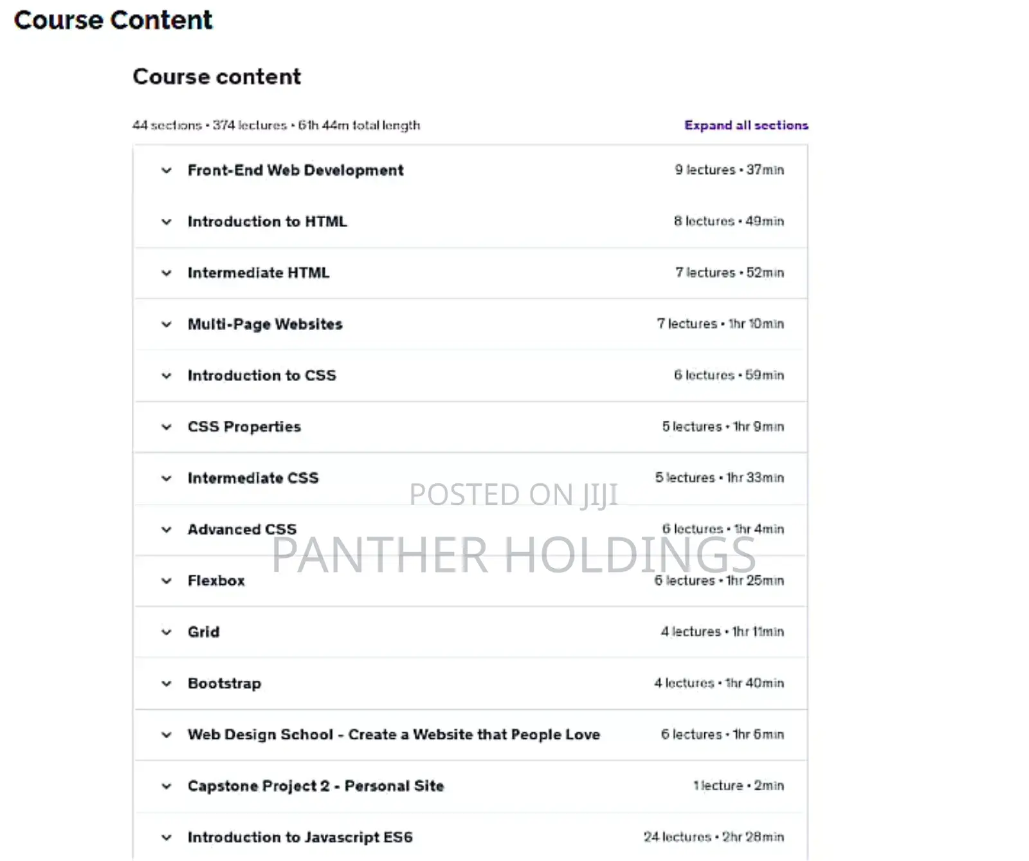Expand the Front-End Web Development chevron
The height and width of the screenshot is (861, 1029).
167,171
